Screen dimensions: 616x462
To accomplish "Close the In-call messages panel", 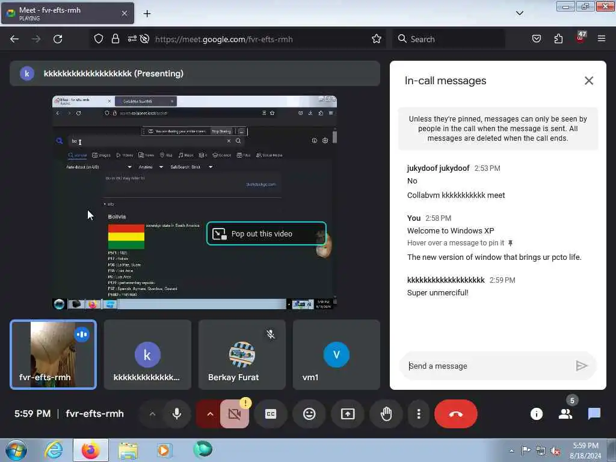I will [588, 81].
